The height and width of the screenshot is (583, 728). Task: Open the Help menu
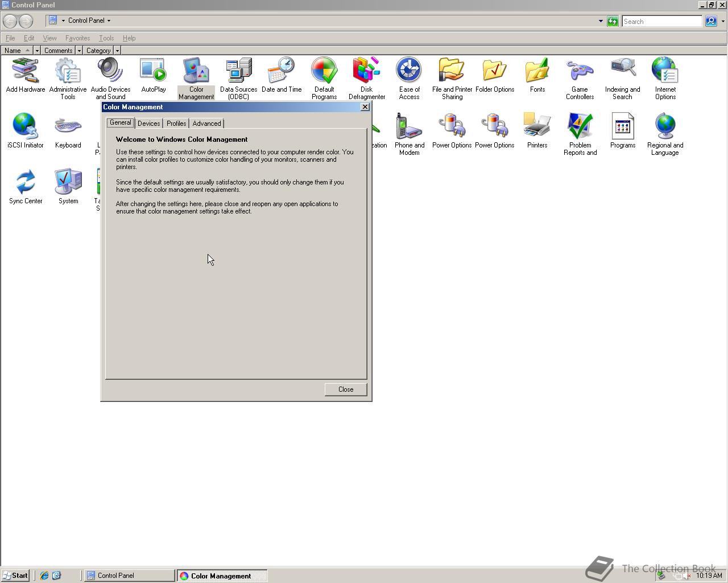click(129, 38)
